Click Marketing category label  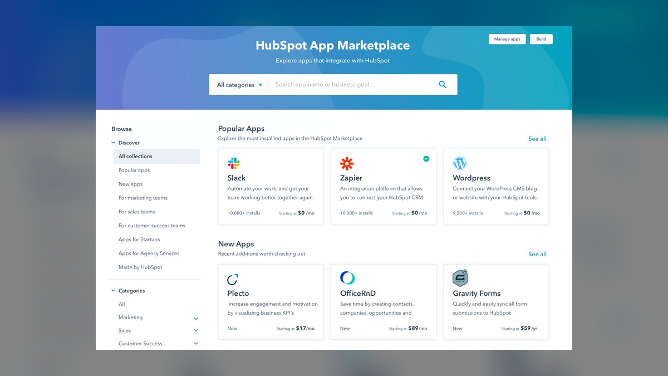[x=130, y=318]
